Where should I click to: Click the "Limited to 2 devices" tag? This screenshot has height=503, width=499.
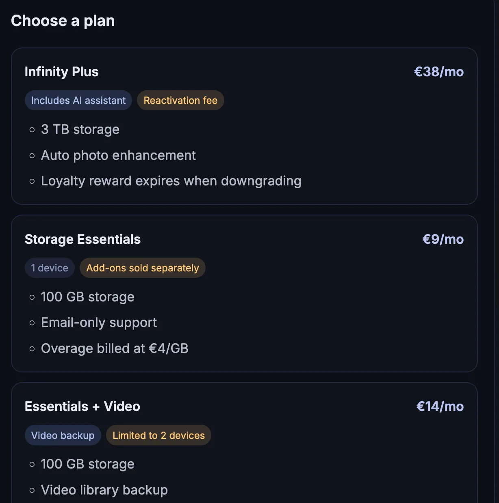pos(158,435)
